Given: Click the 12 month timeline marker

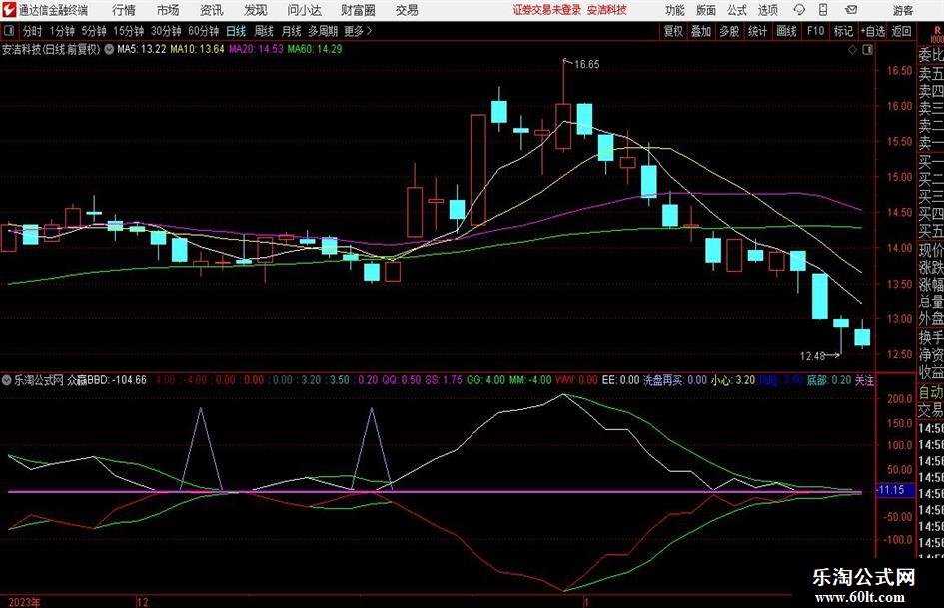Looking at the screenshot, I should [x=143, y=602].
